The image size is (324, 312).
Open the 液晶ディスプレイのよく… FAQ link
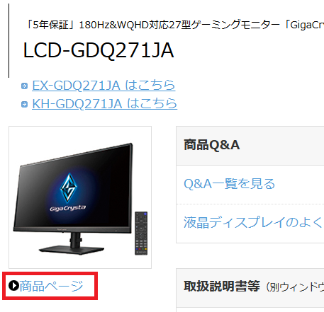pyautogui.click(x=254, y=222)
